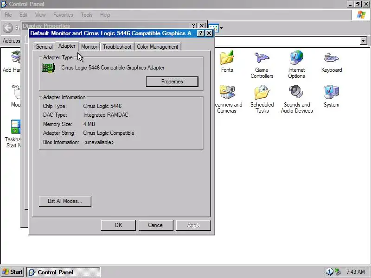Click the 4 MB memory size value

pos(89,124)
